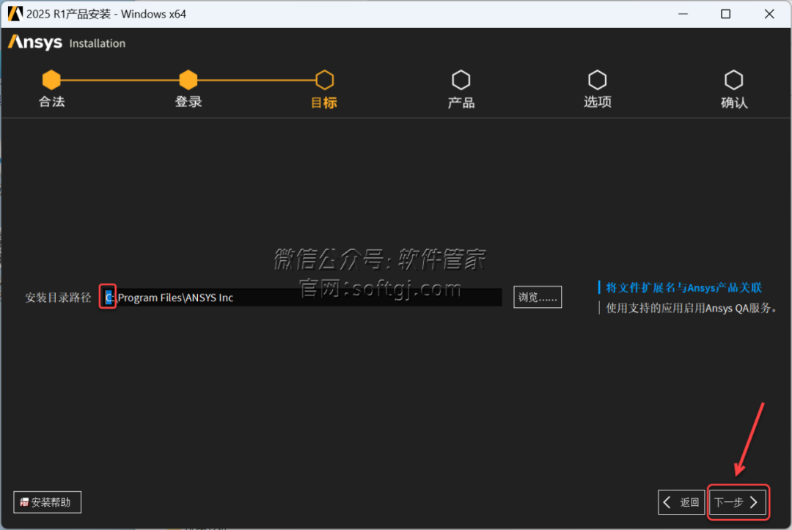Click the 安装目录路径 label
792x530 pixels.
pyautogui.click(x=58, y=298)
